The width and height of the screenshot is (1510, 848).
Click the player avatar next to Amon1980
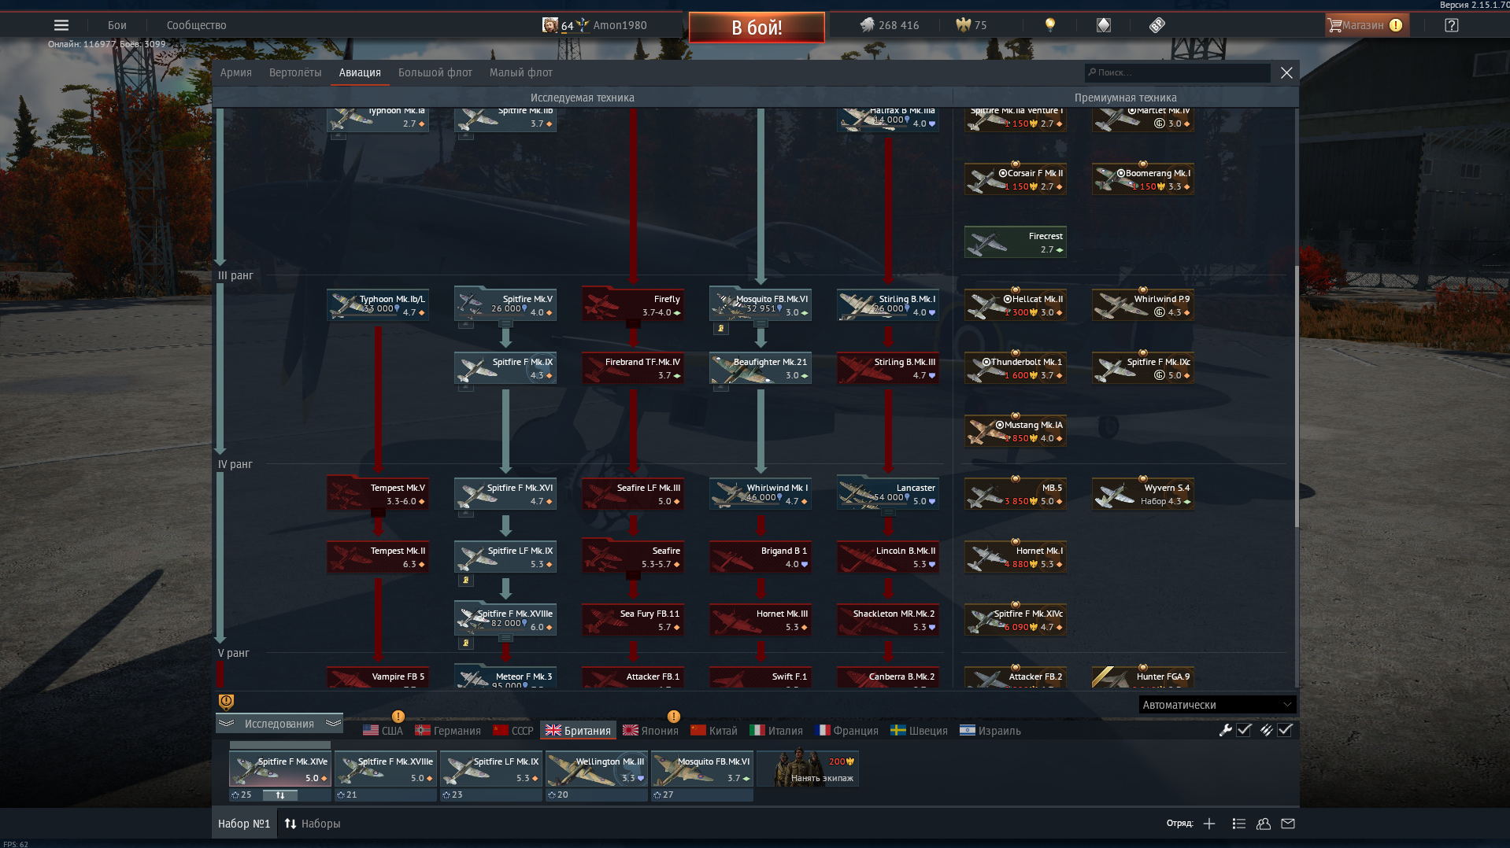550,25
